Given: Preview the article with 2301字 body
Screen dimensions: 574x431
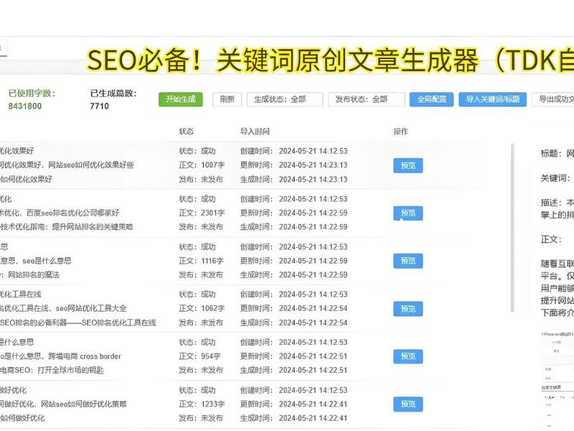Looking at the screenshot, I should pyautogui.click(x=408, y=213).
